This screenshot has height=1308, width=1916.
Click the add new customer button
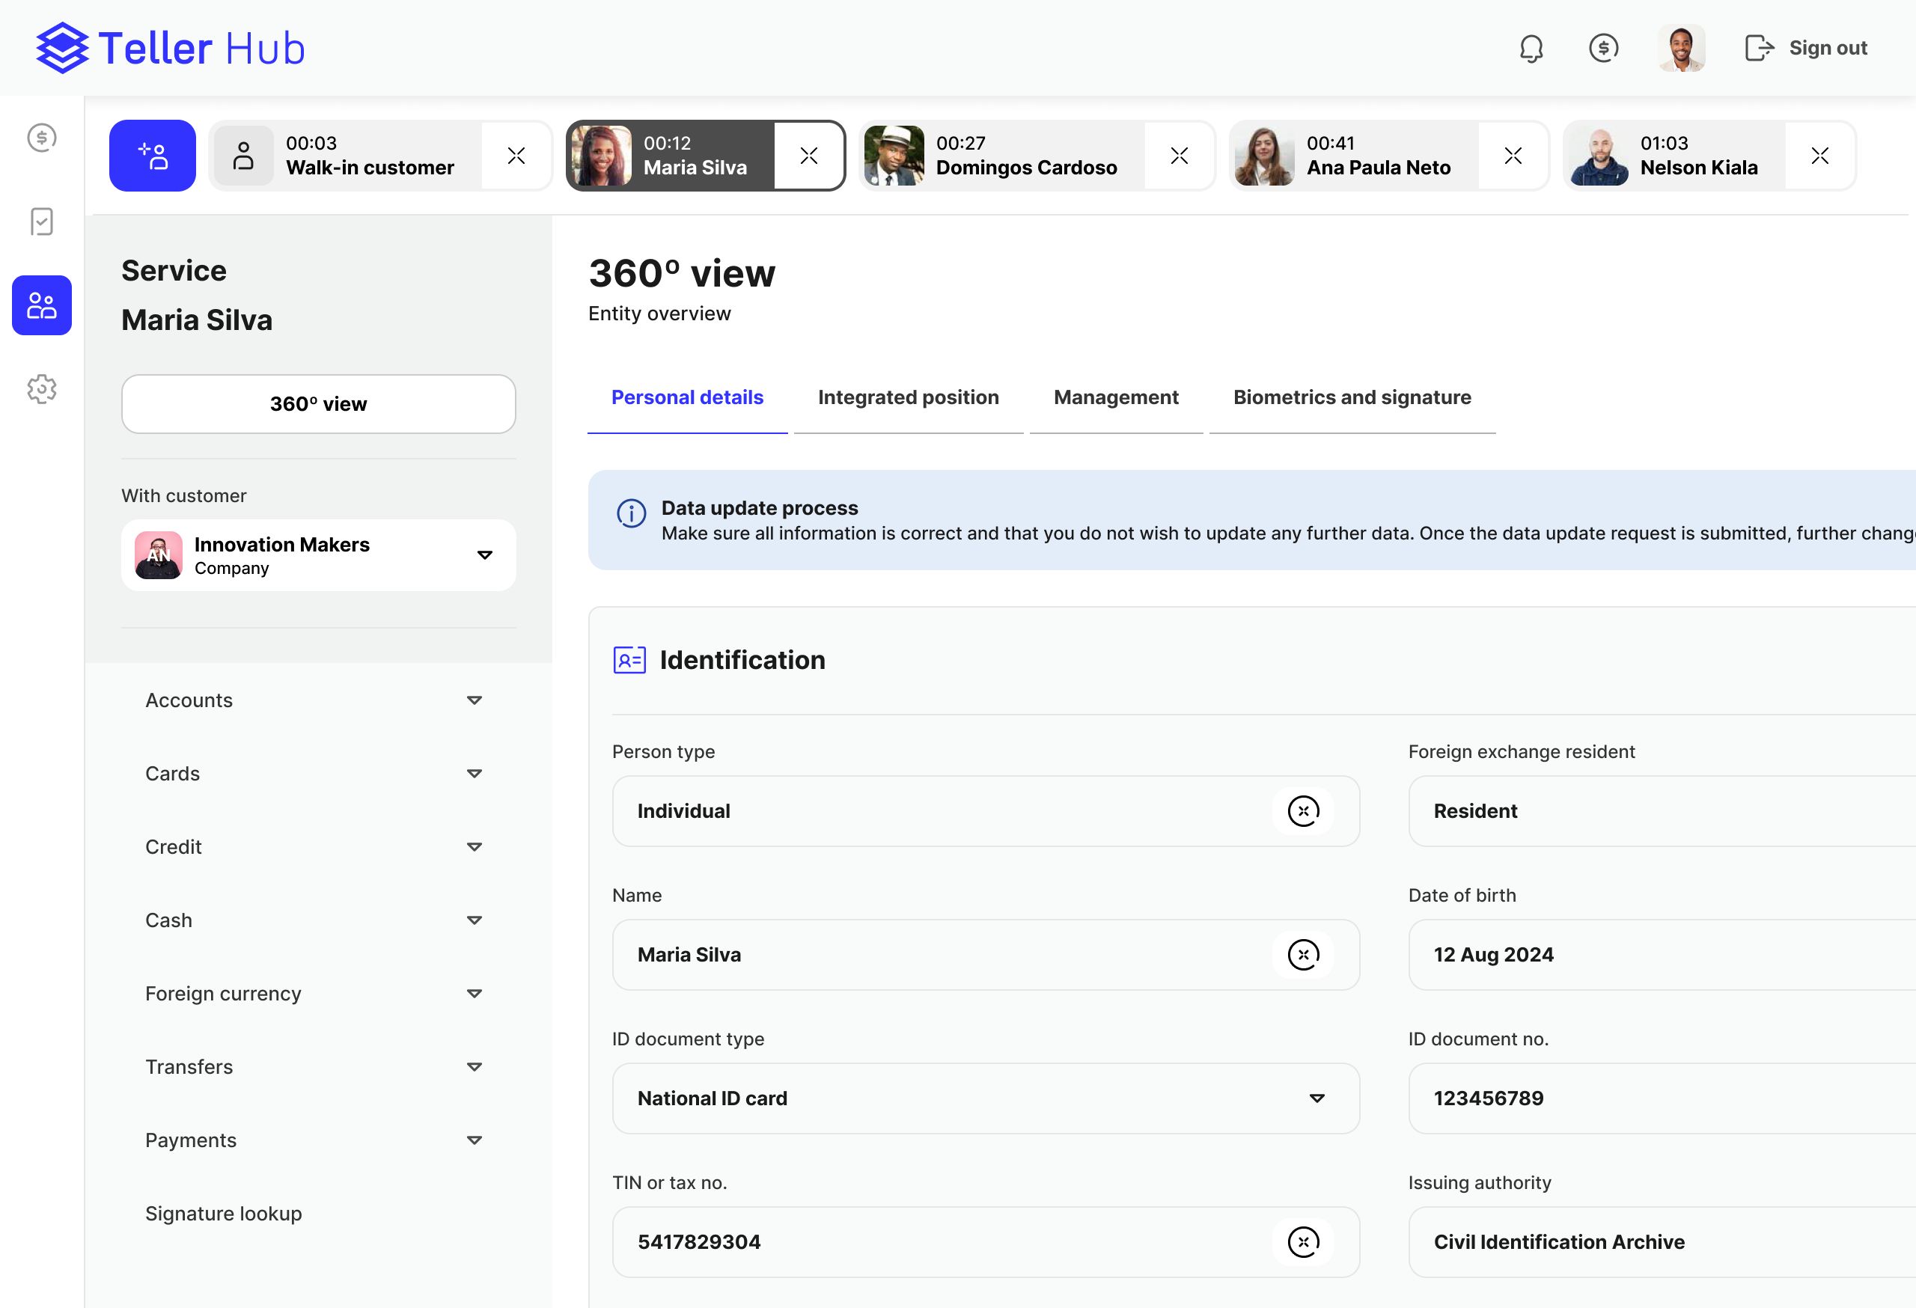click(153, 155)
